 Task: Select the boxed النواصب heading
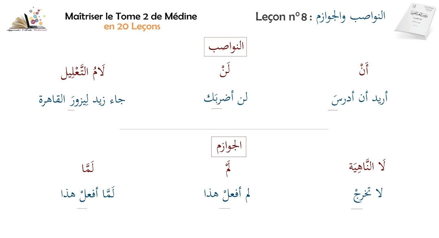(226, 47)
